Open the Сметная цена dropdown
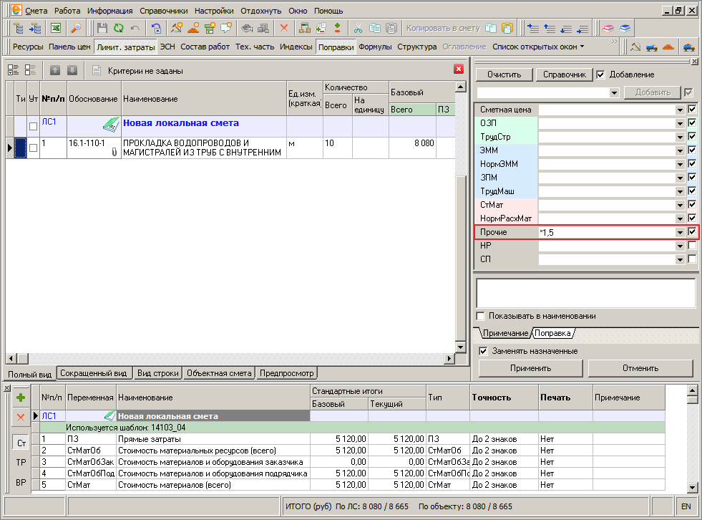The height and width of the screenshot is (520, 702). pyautogui.click(x=680, y=110)
